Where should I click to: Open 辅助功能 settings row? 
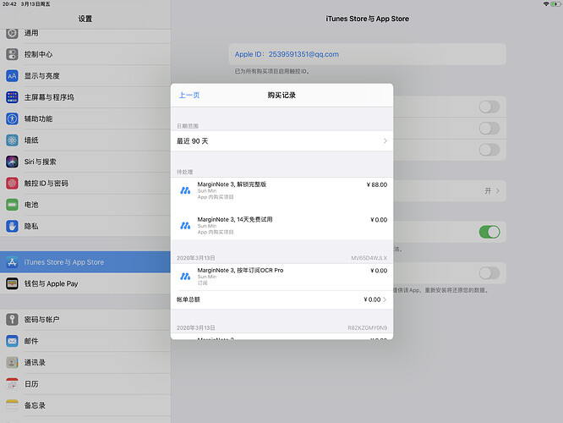coord(85,118)
